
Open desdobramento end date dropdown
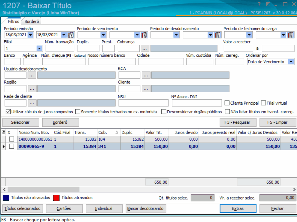[x=210, y=35]
